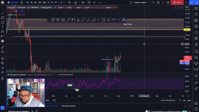Toggle 'лог' logarithmic scale
This screenshot has height=112, width=199.
[x=184, y=100]
